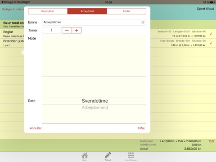Tap the red 15% markup value

click(x=211, y=141)
